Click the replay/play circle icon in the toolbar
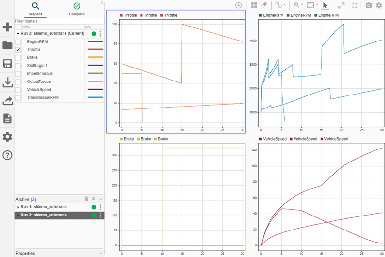The height and width of the screenshot is (257, 385). point(238,5)
